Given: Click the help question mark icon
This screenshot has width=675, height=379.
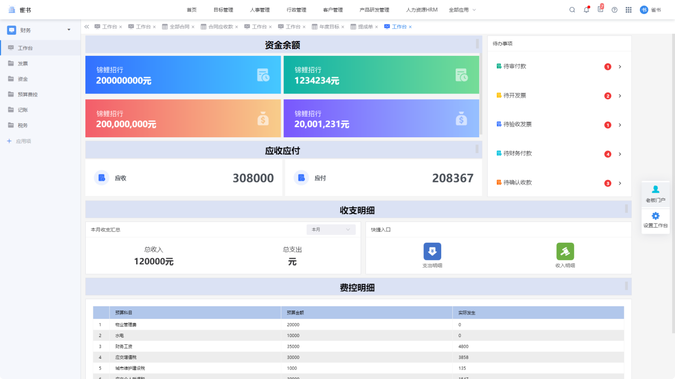Looking at the screenshot, I should [x=614, y=10].
